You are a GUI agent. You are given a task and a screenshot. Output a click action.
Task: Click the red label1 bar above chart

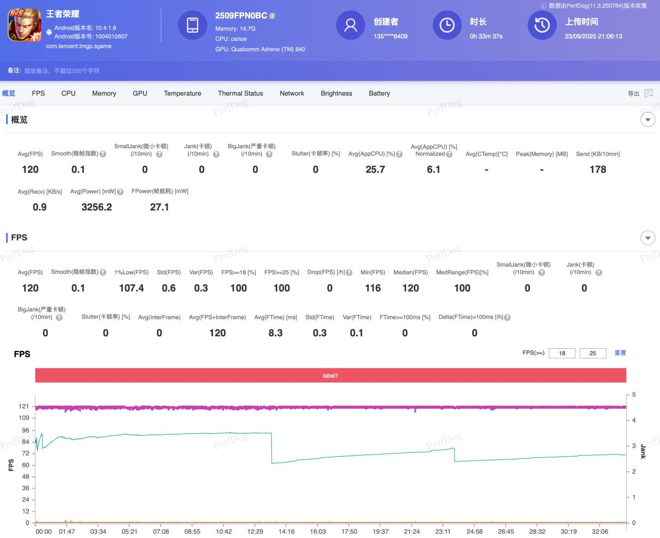click(x=330, y=376)
